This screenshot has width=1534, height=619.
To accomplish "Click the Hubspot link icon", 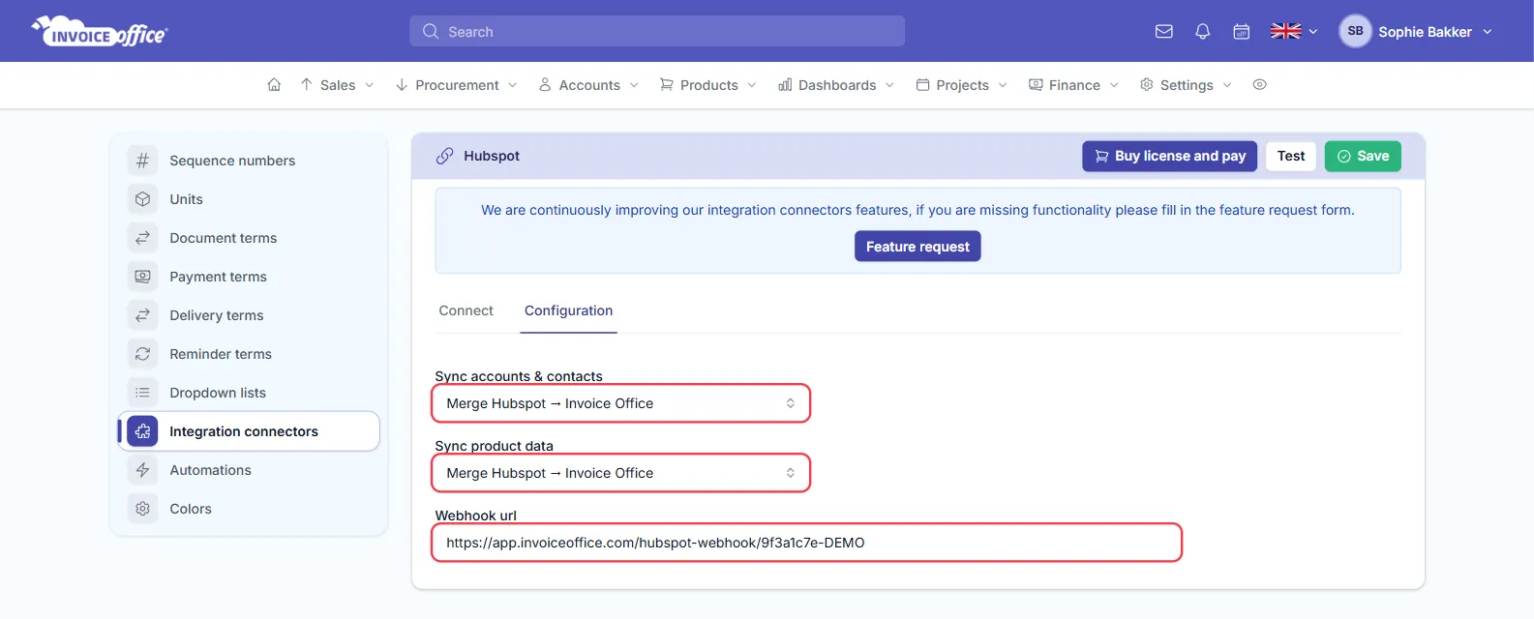I will 444,156.
